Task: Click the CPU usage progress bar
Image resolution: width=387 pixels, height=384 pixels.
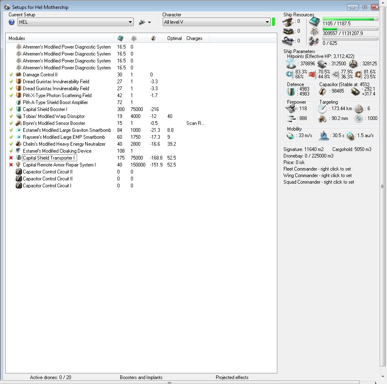Action: (x=350, y=19)
